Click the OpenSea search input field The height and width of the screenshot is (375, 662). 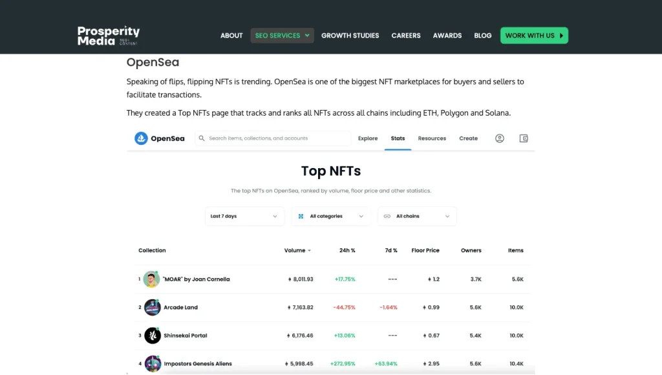click(275, 138)
